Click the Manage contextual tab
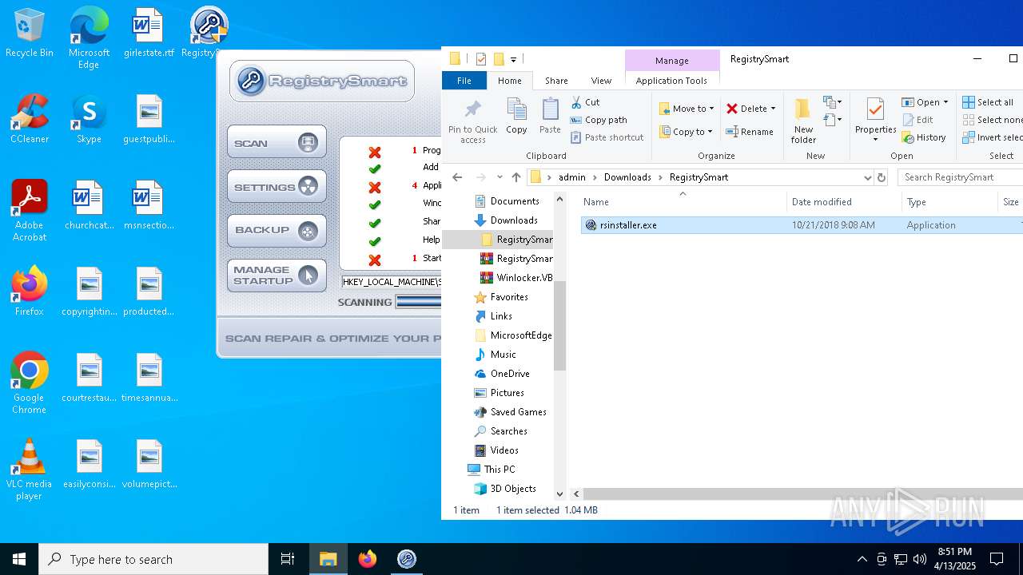Screen dimensions: 1023x575 point(672,61)
